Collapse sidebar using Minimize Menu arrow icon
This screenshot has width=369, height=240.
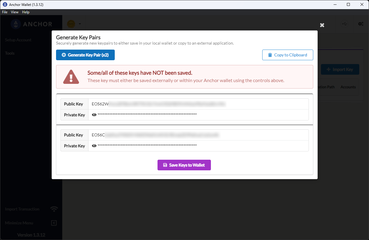(54, 223)
